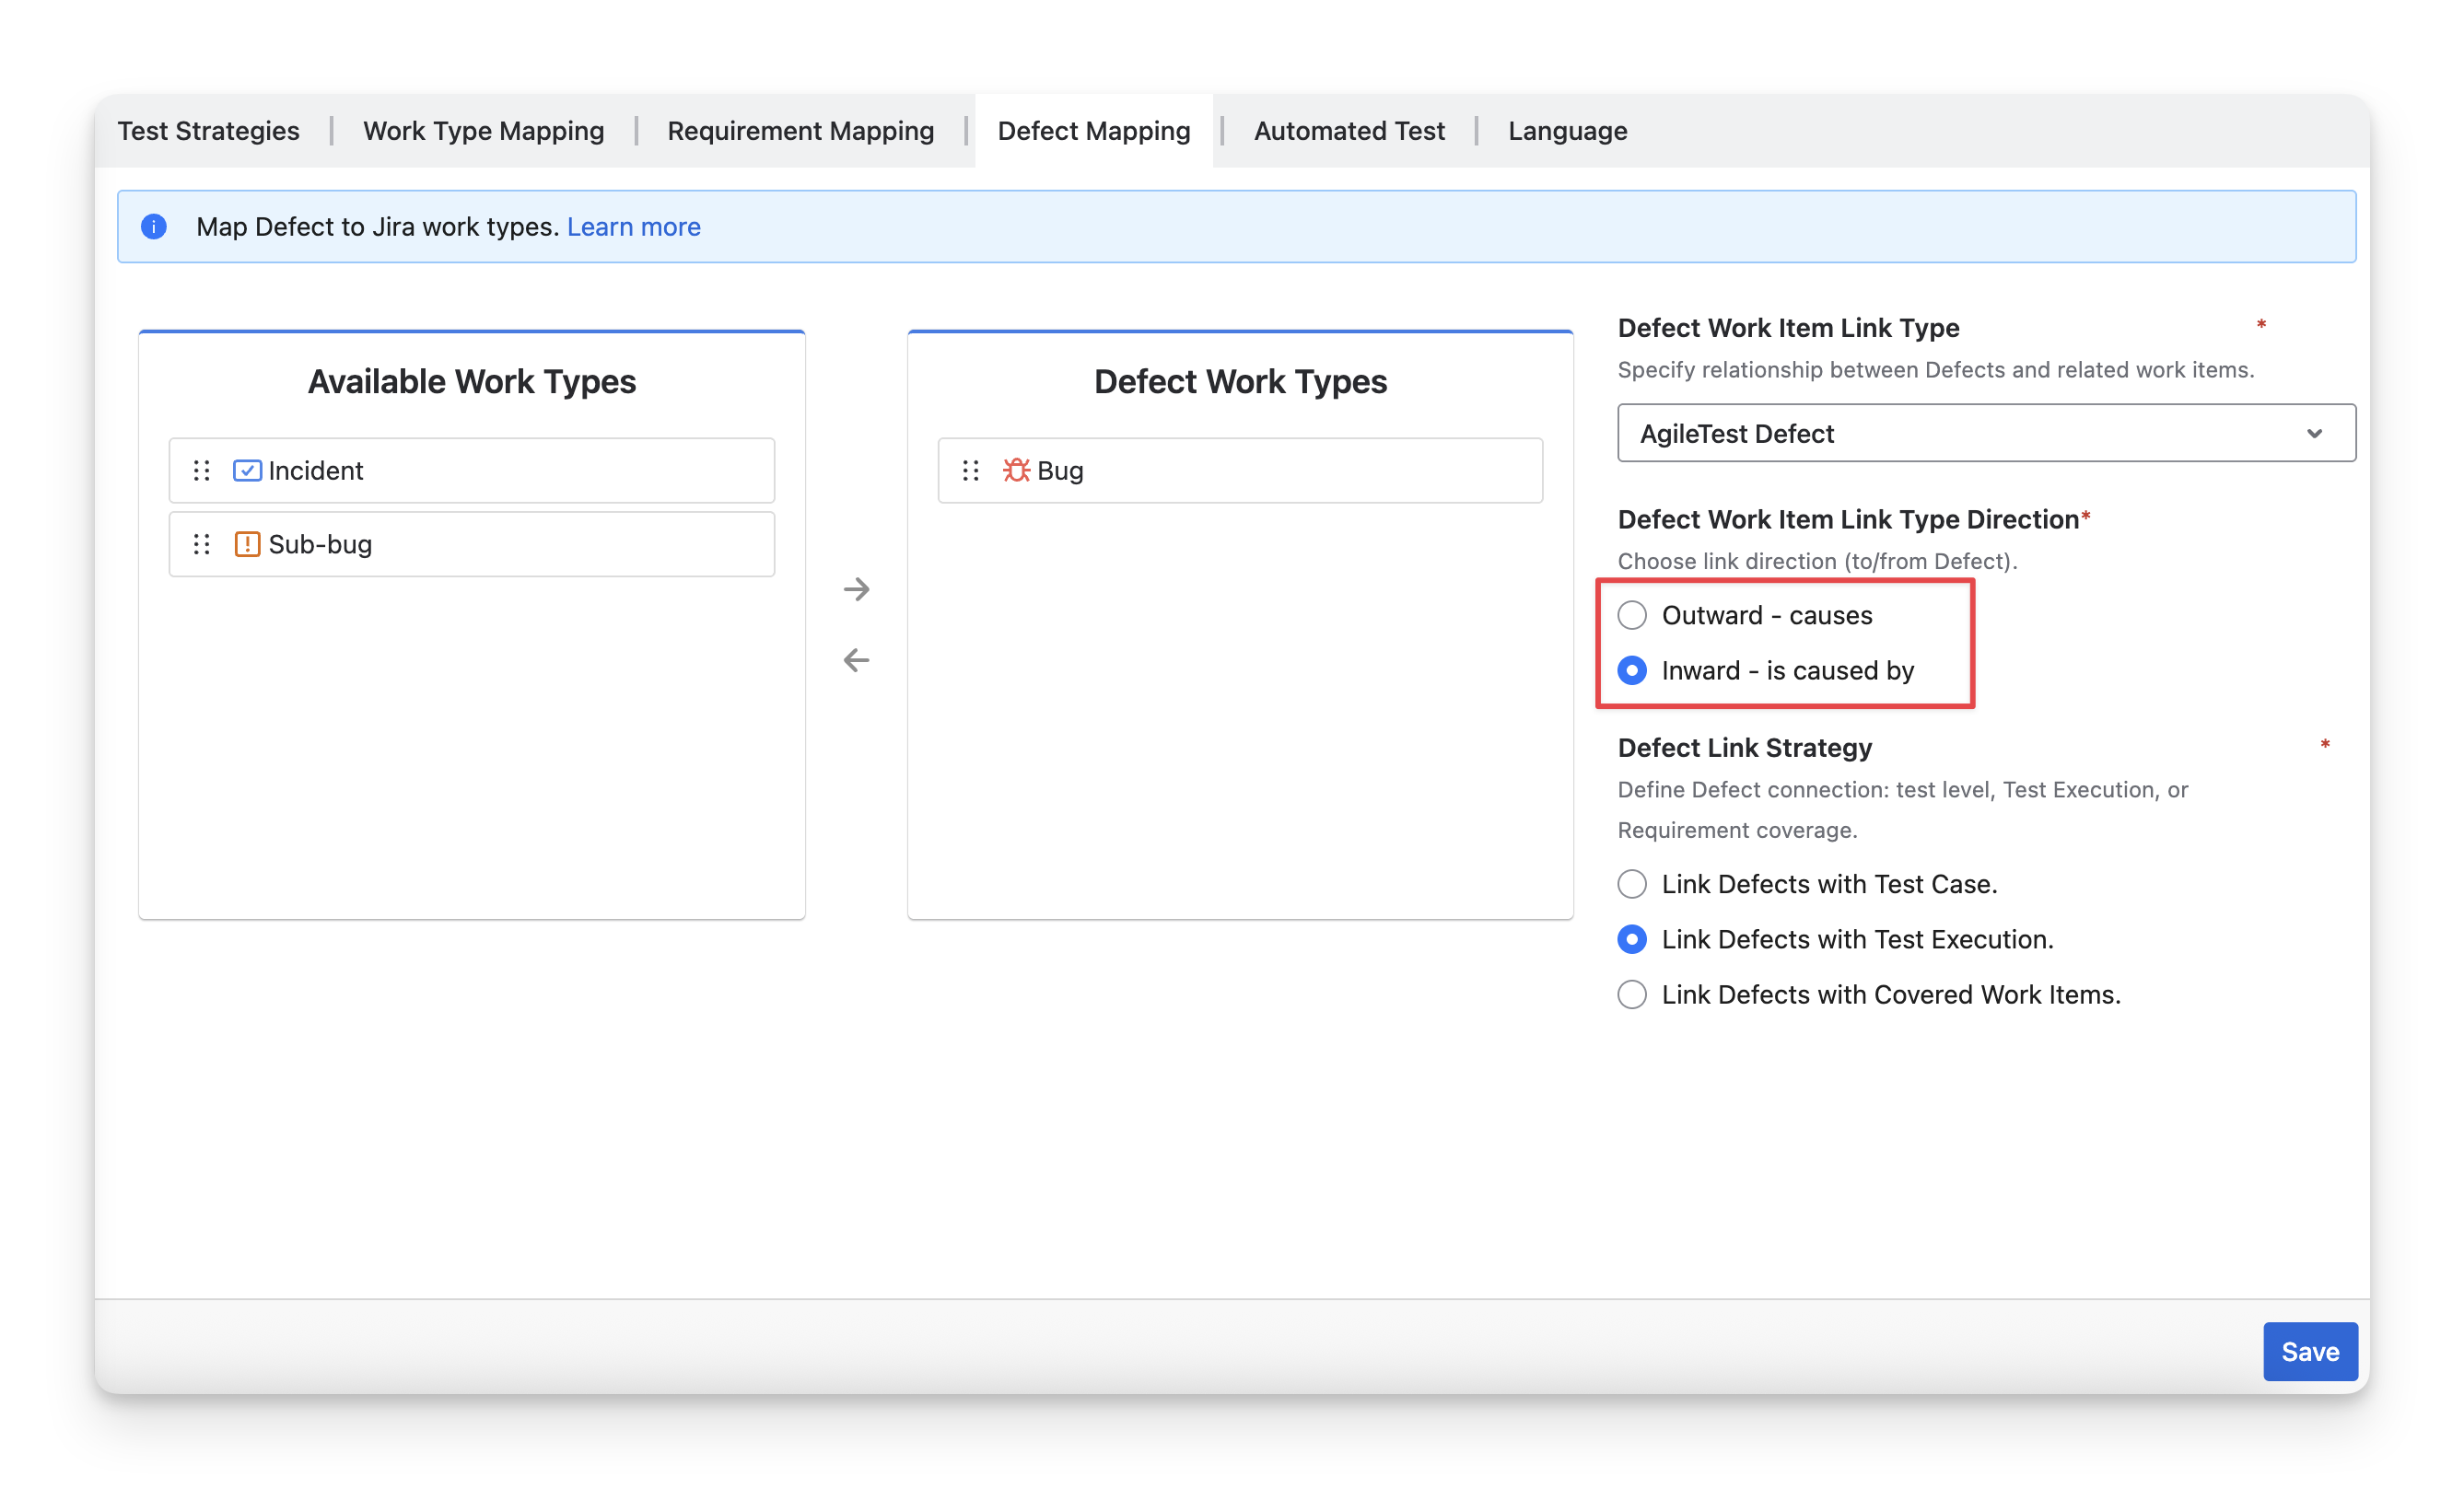The height and width of the screenshot is (1488, 2464).
Task: Click the left arrow move icon
Action: click(x=856, y=659)
